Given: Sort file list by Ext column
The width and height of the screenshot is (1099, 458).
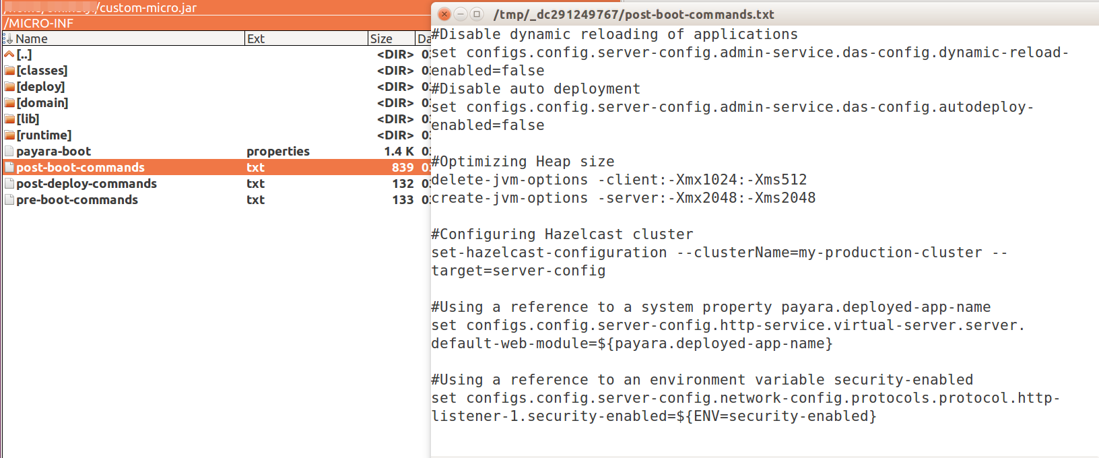Looking at the screenshot, I should point(306,39).
